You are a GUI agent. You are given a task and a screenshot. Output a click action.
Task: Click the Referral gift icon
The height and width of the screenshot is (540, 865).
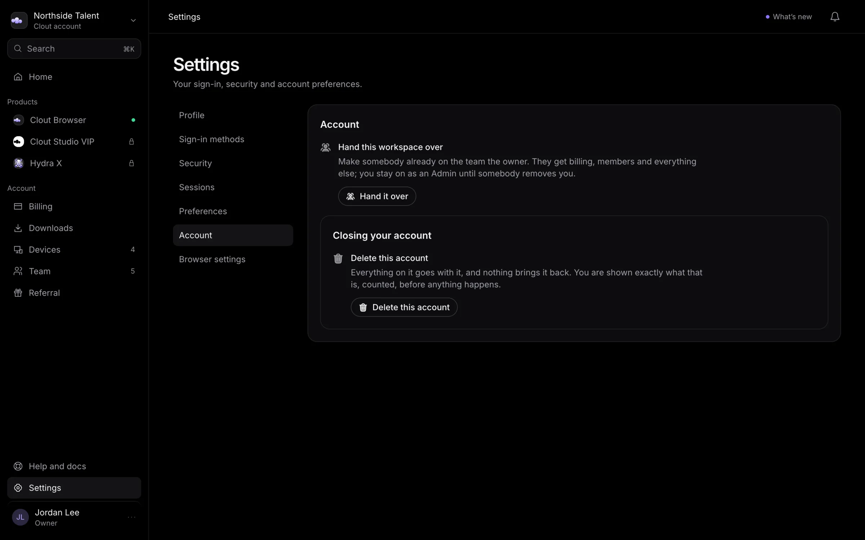pyautogui.click(x=18, y=293)
